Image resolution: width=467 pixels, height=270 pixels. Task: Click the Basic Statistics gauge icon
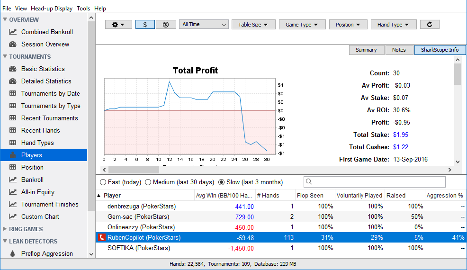click(13, 69)
